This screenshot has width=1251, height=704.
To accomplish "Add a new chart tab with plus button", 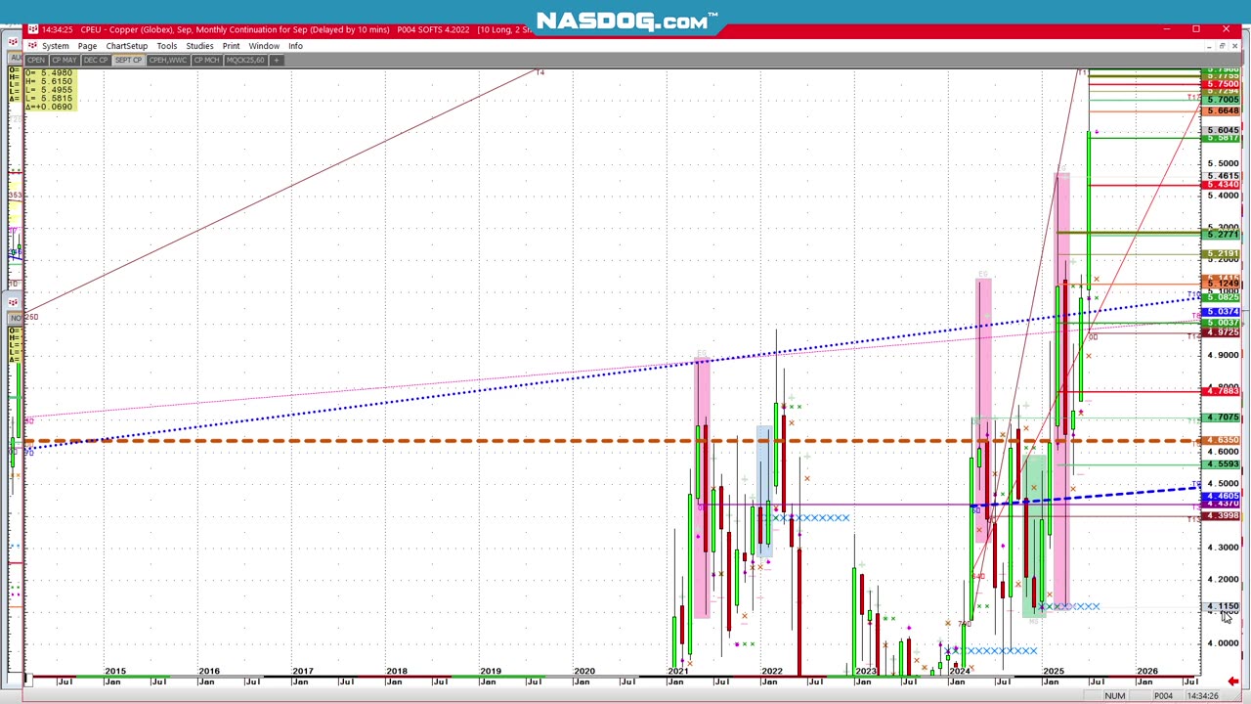I will tap(276, 61).
